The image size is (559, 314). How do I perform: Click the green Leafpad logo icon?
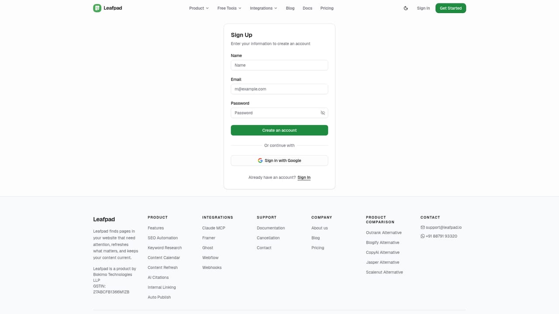click(97, 8)
